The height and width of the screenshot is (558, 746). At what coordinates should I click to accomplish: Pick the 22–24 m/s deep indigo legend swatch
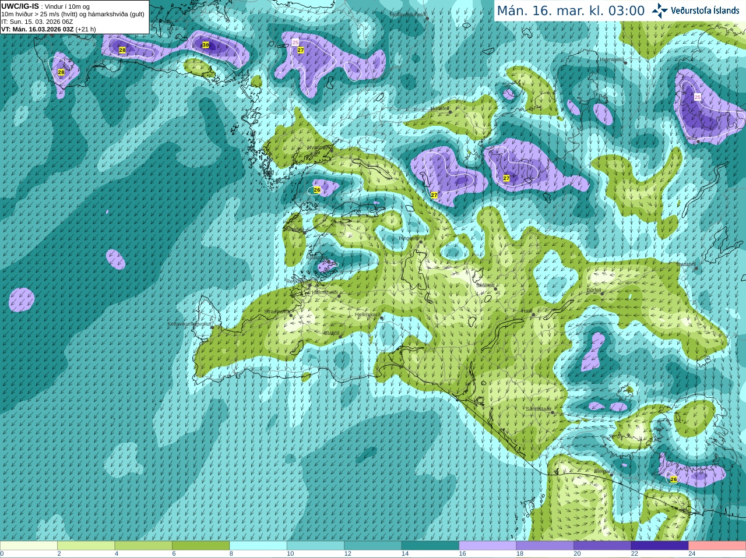pos(660,546)
